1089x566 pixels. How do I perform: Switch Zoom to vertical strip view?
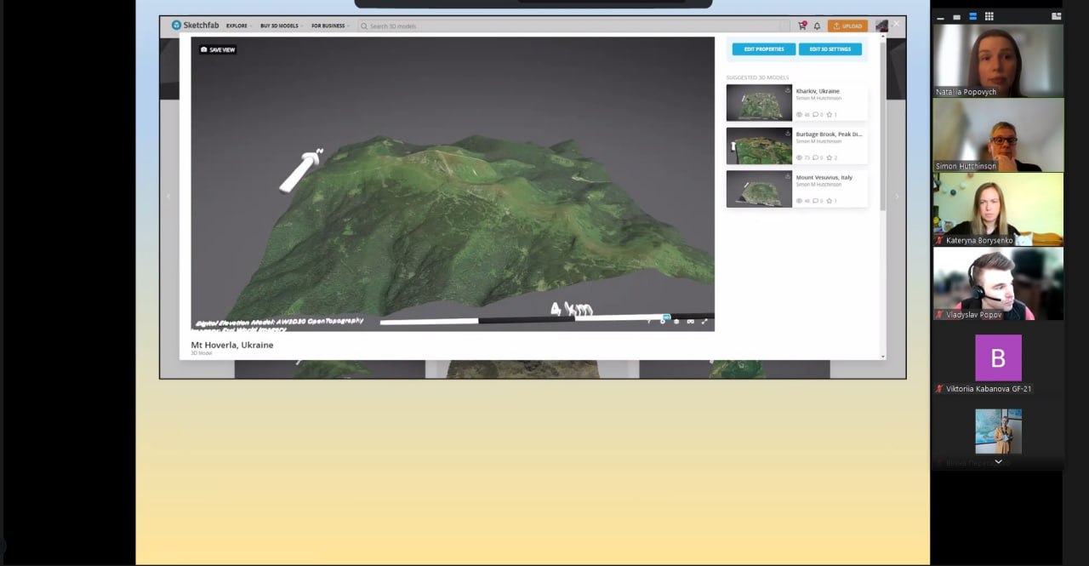(972, 16)
